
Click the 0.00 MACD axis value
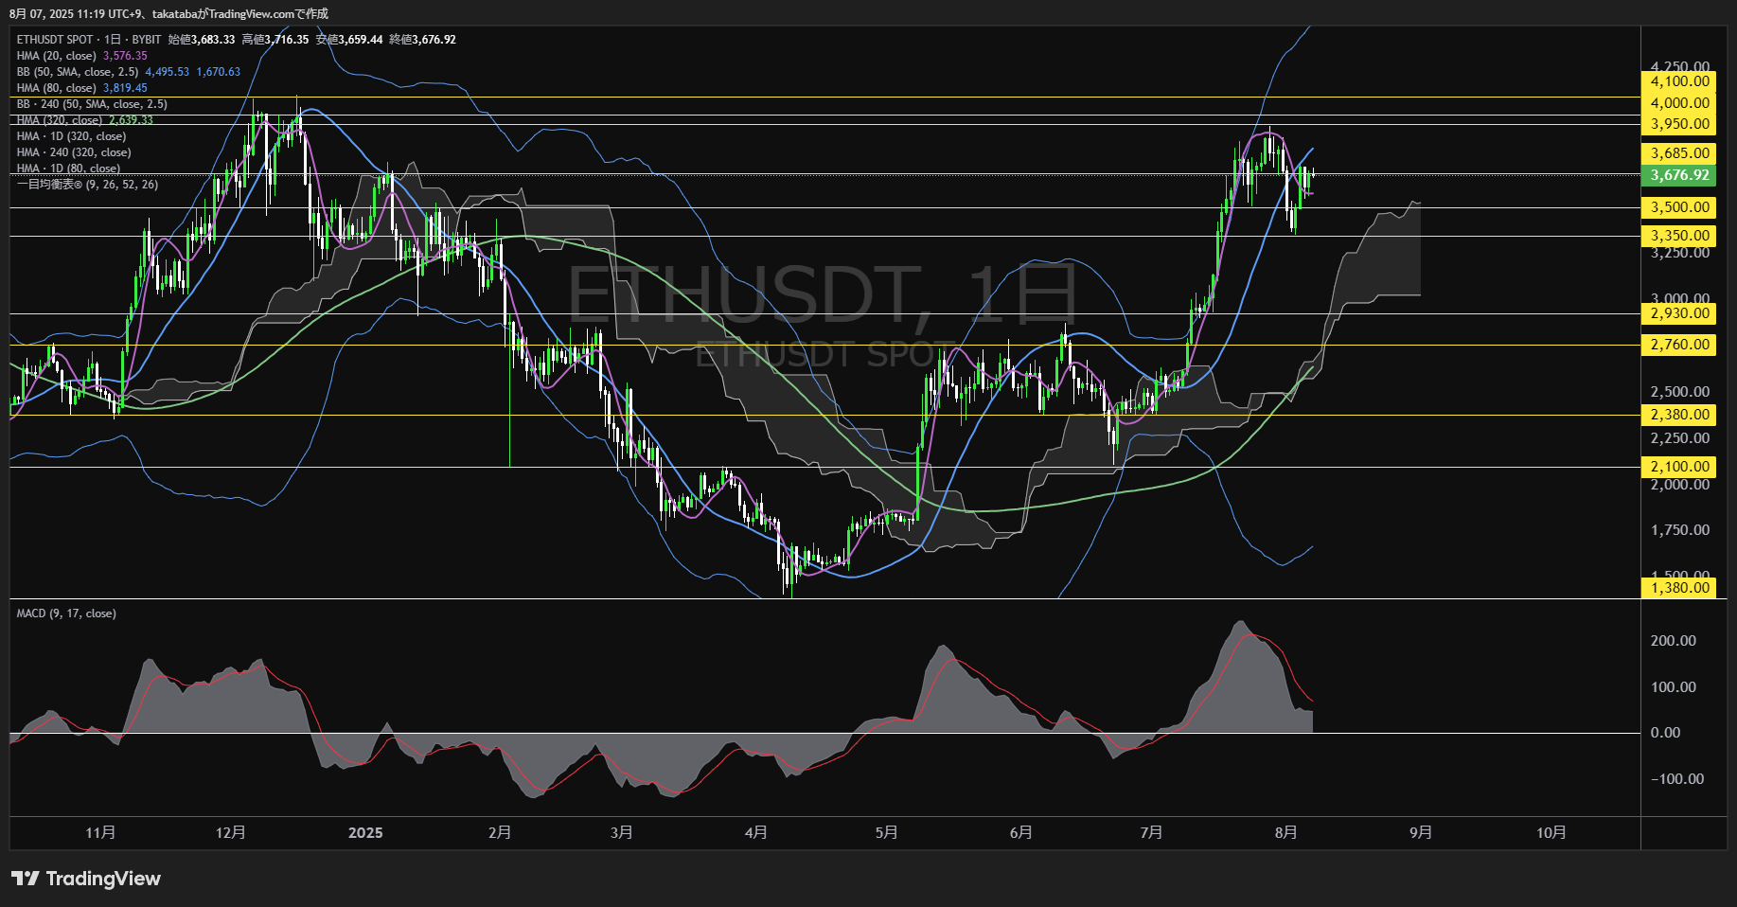point(1665,733)
